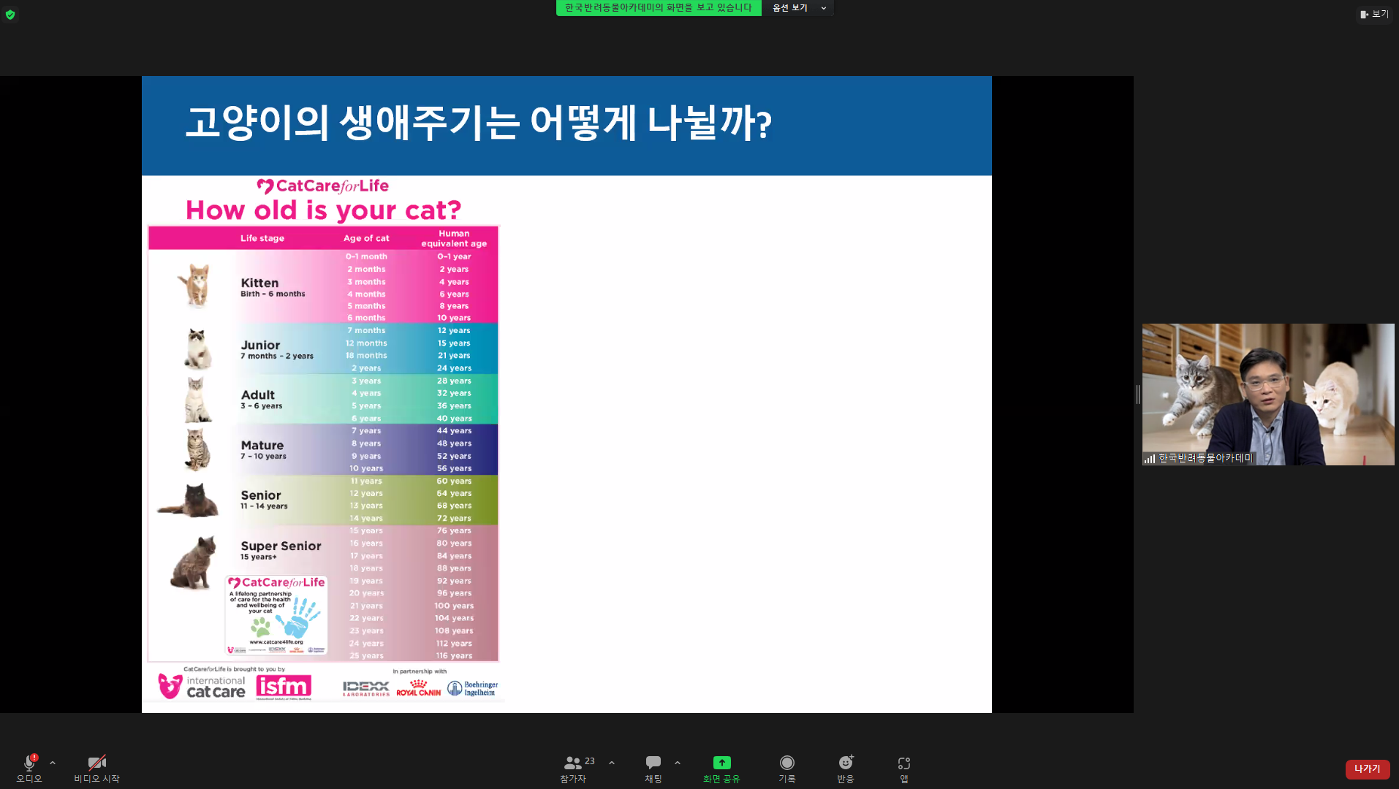Click the green screen-sharing notification banner
This screenshot has height=789, width=1399.
click(x=659, y=8)
